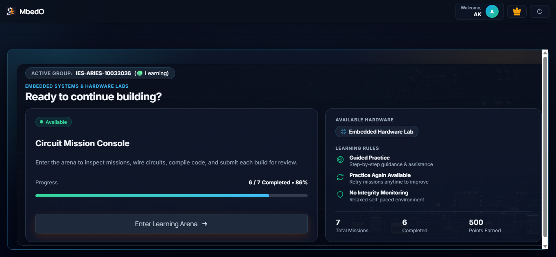Click the "500" points value
Viewport: 556px width, 257px height.
[x=476, y=222]
